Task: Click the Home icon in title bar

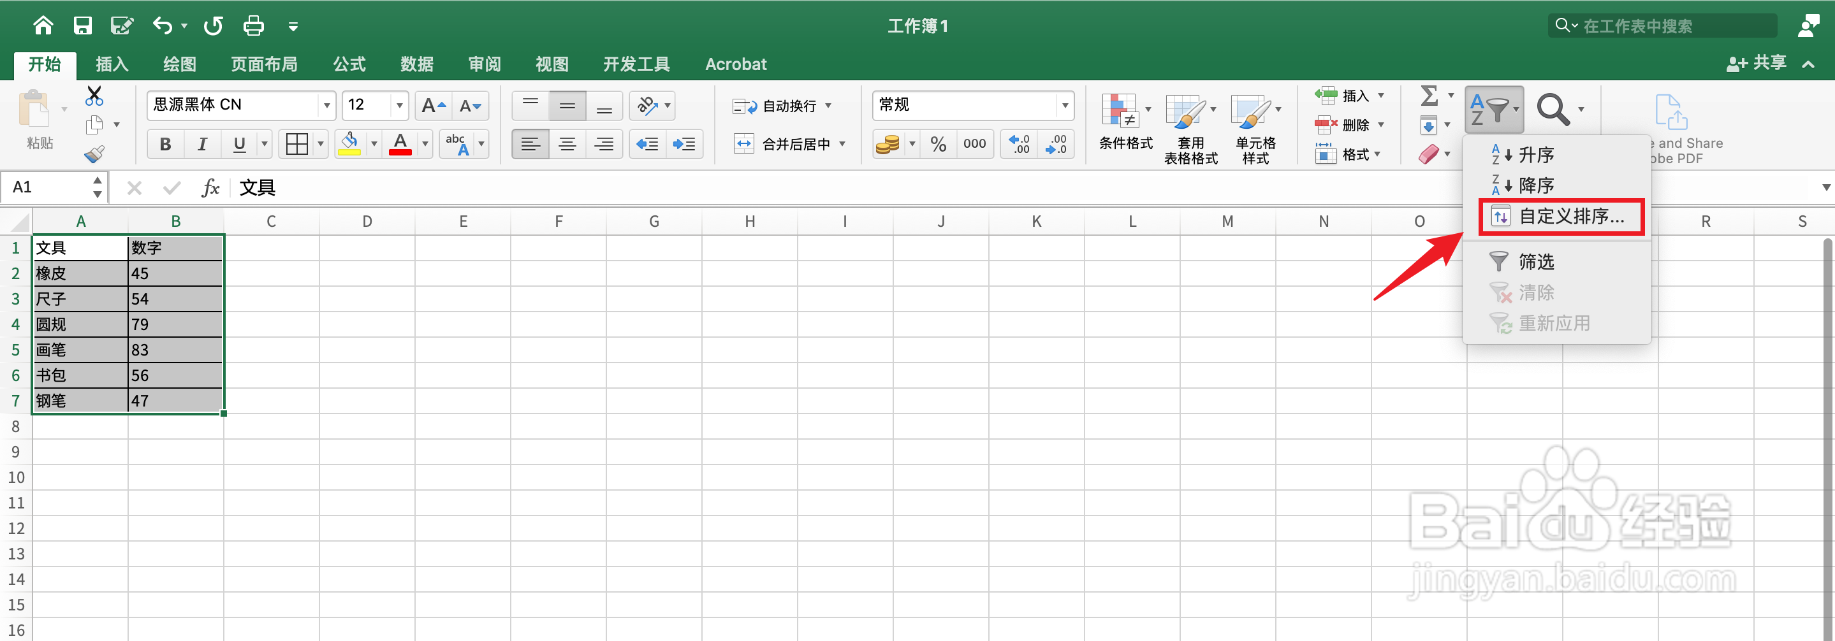Action: pos(43,26)
